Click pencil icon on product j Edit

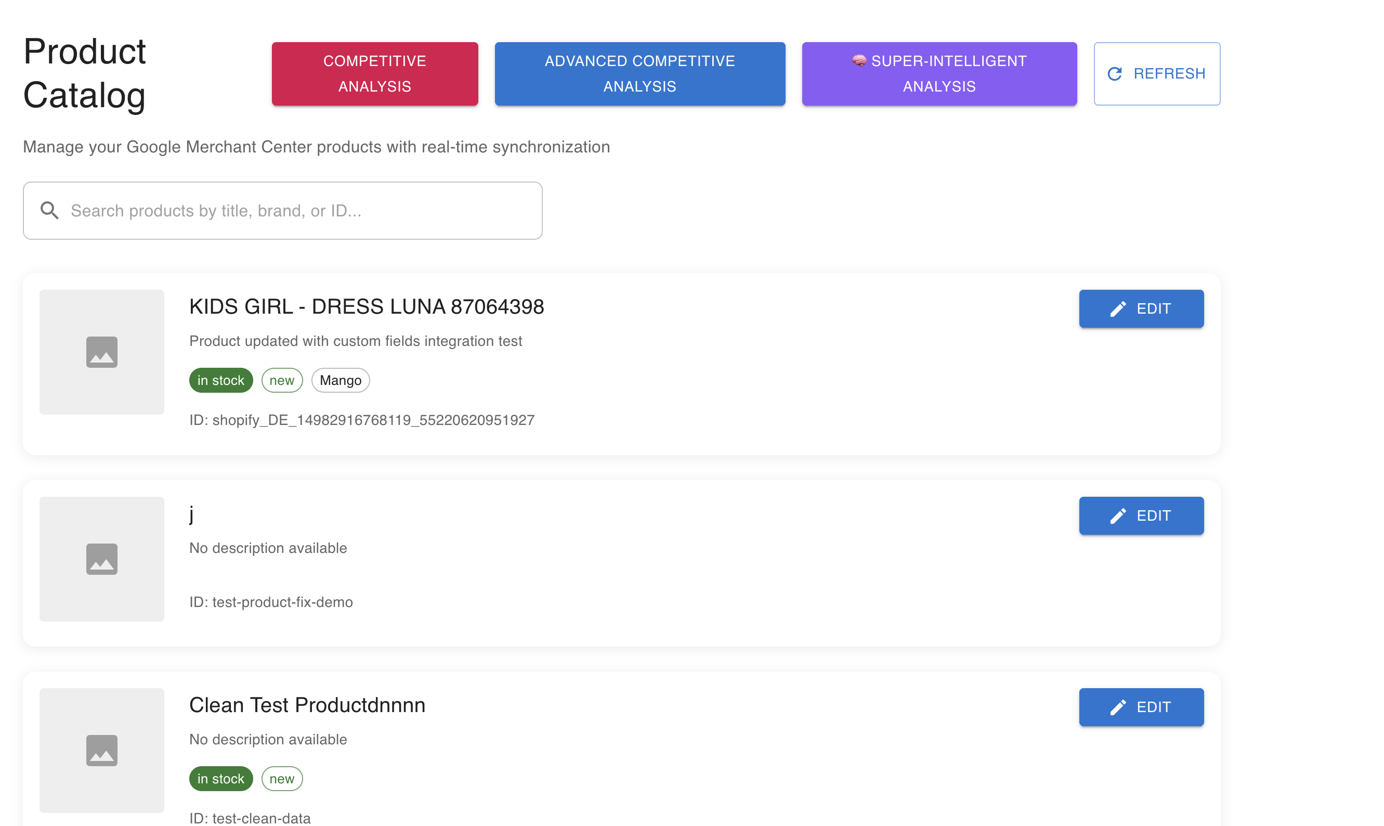pyautogui.click(x=1118, y=516)
